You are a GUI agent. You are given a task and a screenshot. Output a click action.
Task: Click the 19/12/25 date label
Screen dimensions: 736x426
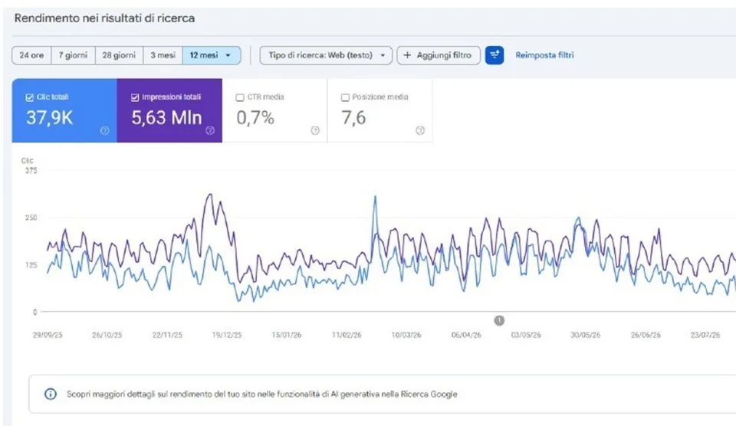point(227,335)
